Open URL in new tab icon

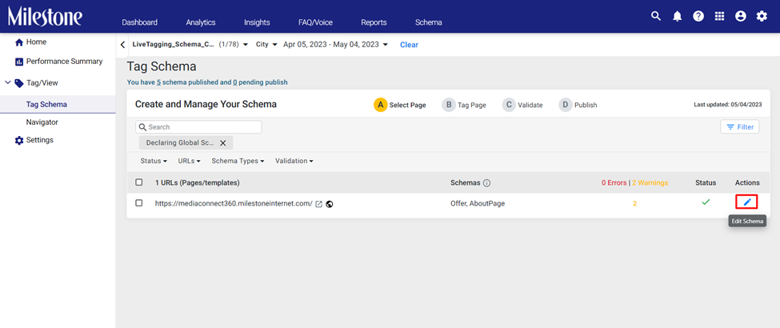319,203
